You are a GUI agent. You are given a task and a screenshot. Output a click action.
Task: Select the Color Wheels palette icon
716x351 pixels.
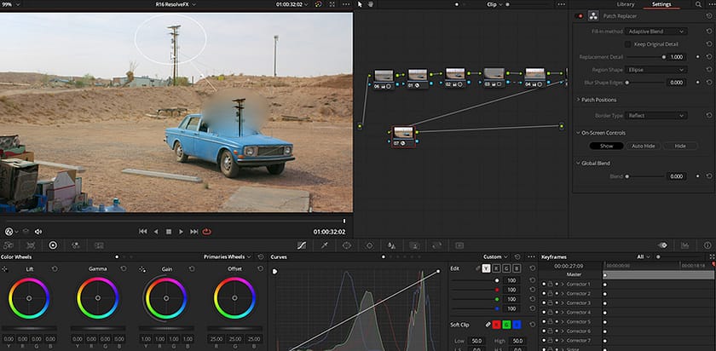[x=53, y=245]
